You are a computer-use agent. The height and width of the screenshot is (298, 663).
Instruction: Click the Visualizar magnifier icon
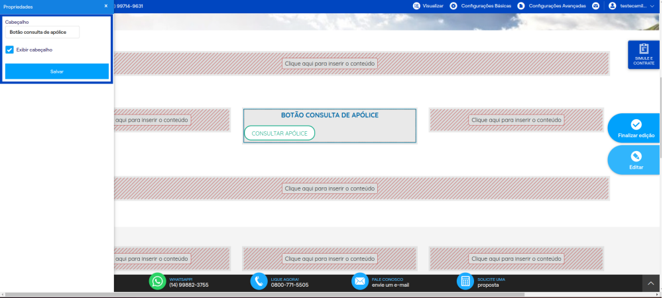click(x=417, y=6)
